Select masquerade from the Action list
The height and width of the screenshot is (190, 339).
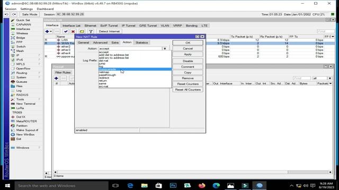coord(135,69)
